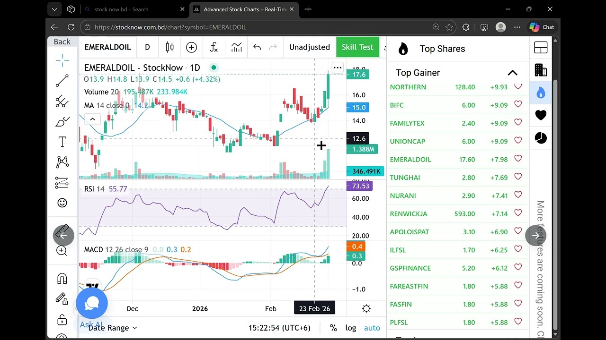Click the round right arrow overlay button
The image size is (606, 340).
point(536,235)
